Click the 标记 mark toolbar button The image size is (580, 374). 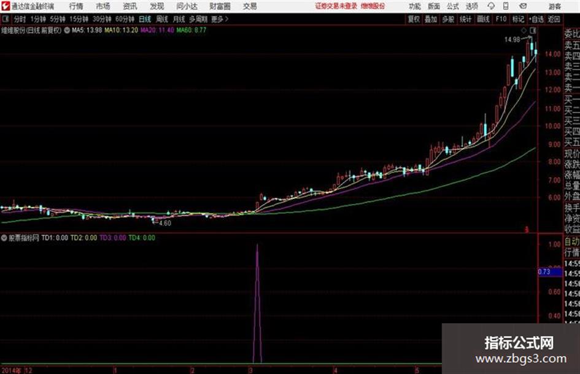[x=518, y=19]
